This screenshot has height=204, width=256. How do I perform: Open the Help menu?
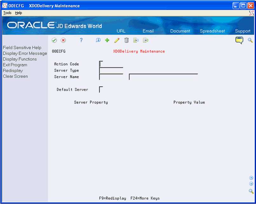click(18, 13)
